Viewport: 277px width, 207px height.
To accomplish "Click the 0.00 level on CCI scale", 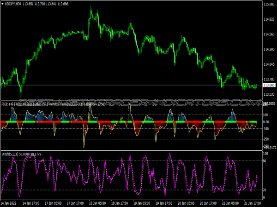I will (x=266, y=122).
